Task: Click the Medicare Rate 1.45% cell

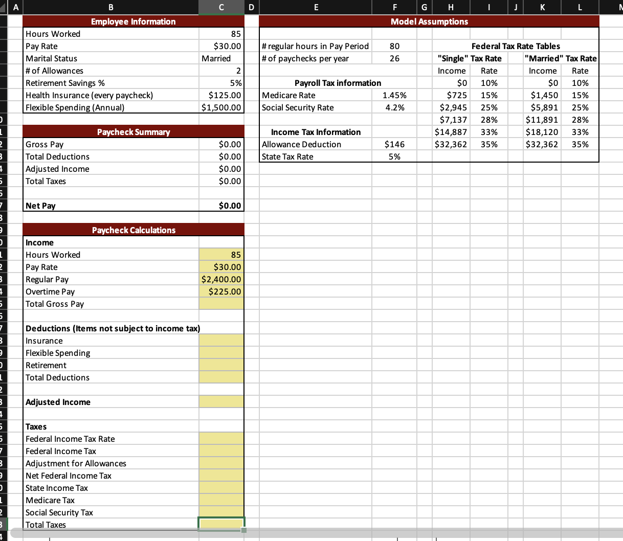Action: tap(394, 95)
